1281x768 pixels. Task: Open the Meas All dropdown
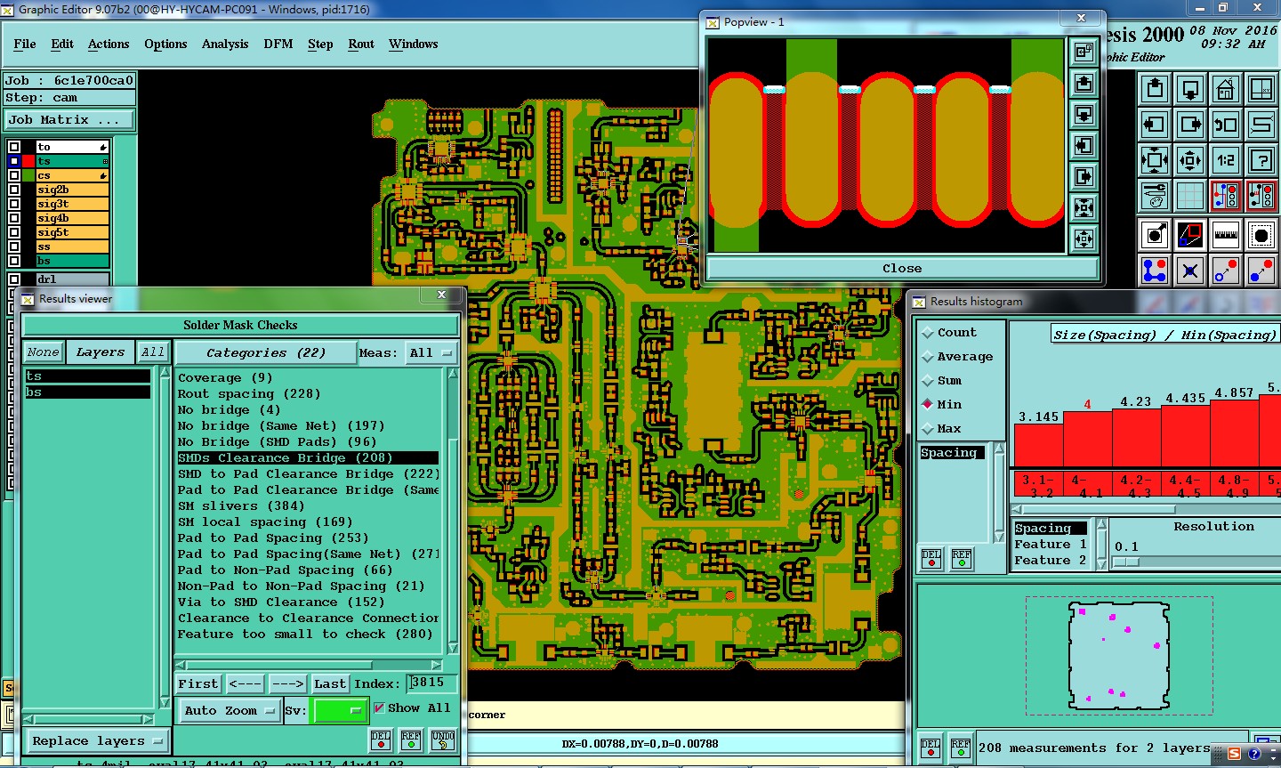click(x=431, y=352)
